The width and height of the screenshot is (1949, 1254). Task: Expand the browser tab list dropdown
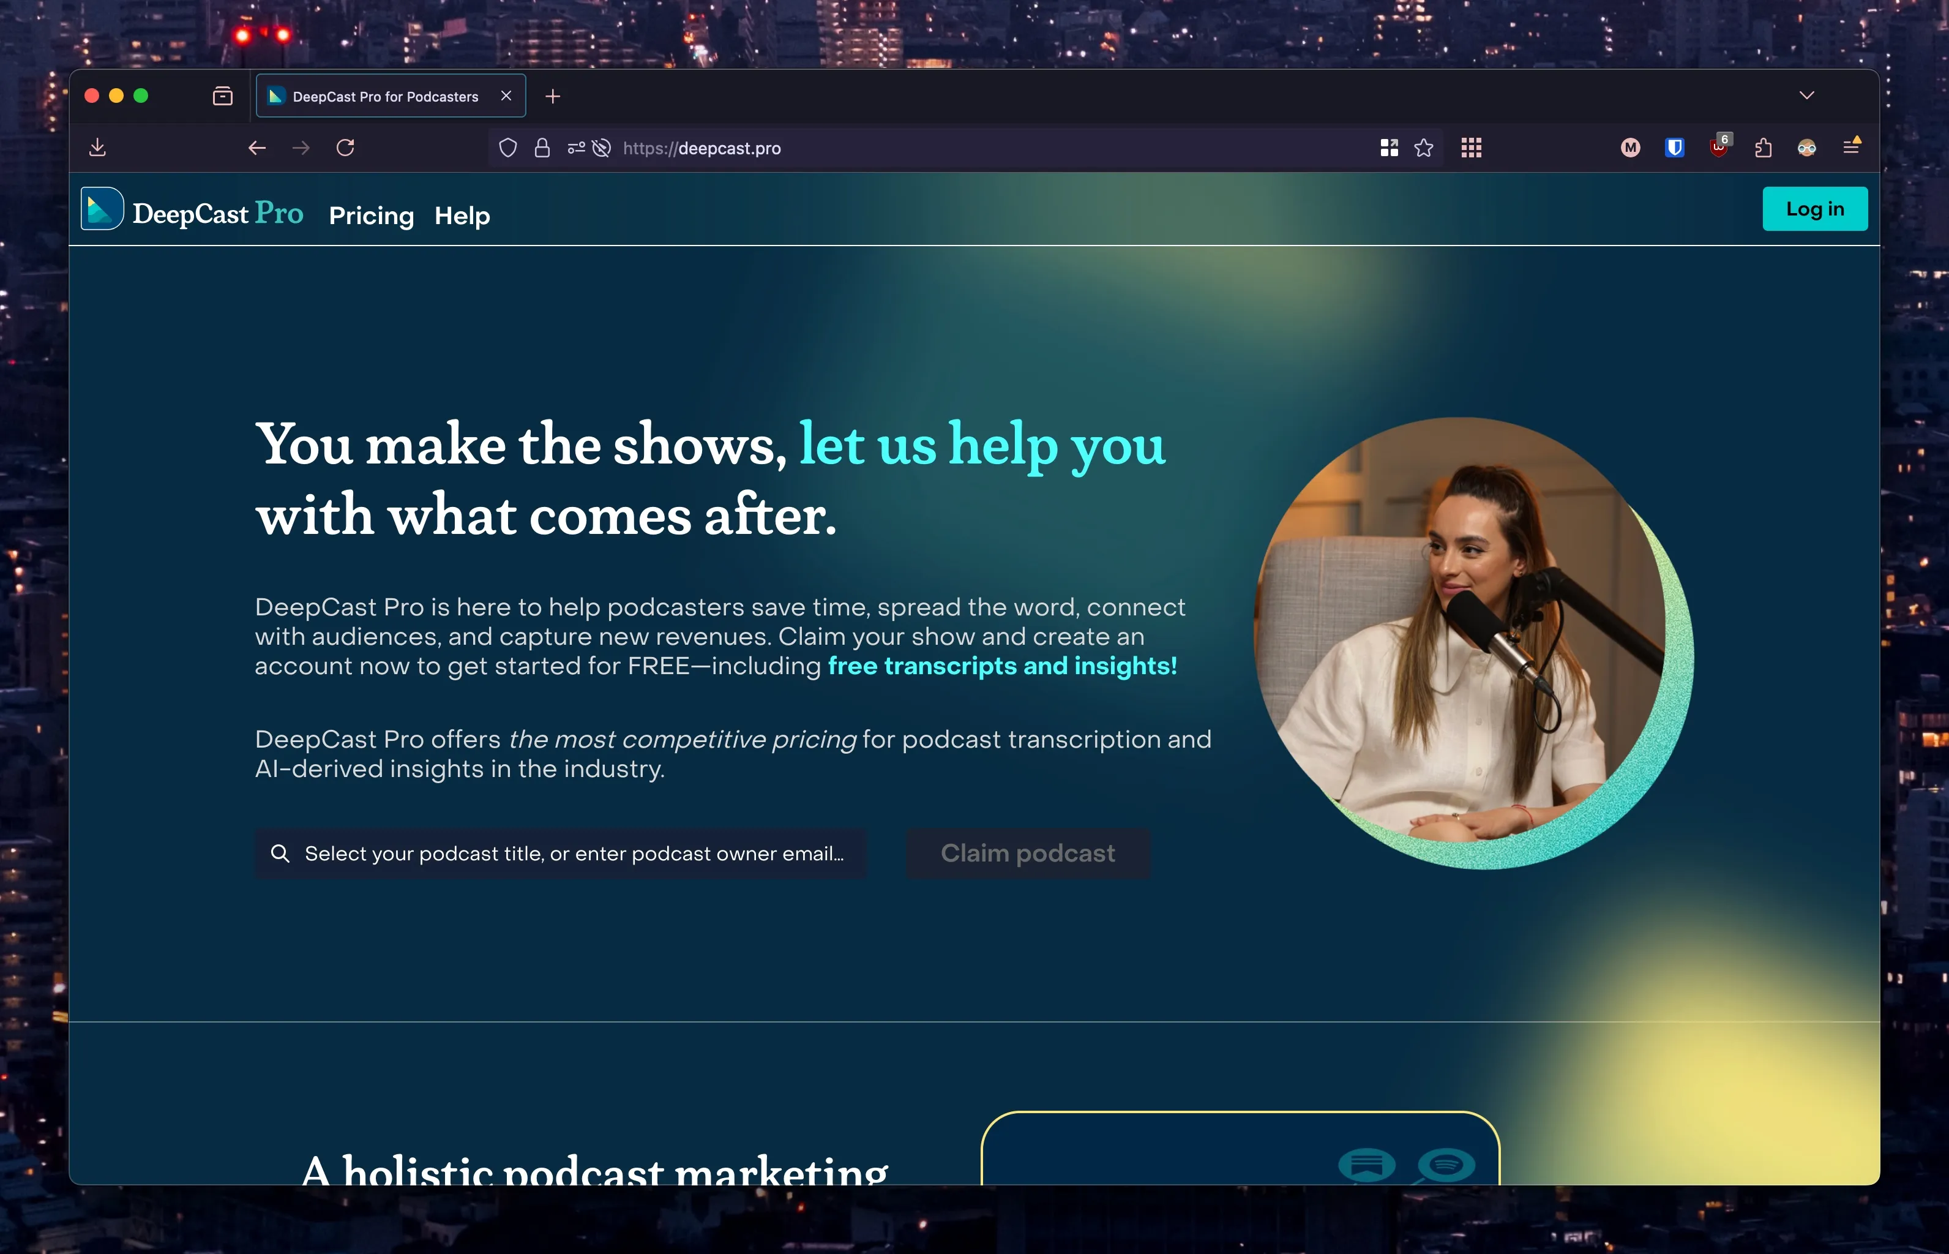tap(1807, 96)
